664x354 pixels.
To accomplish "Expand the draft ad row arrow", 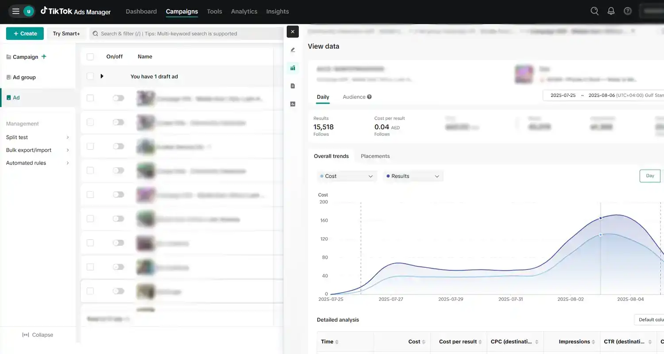I will [102, 76].
